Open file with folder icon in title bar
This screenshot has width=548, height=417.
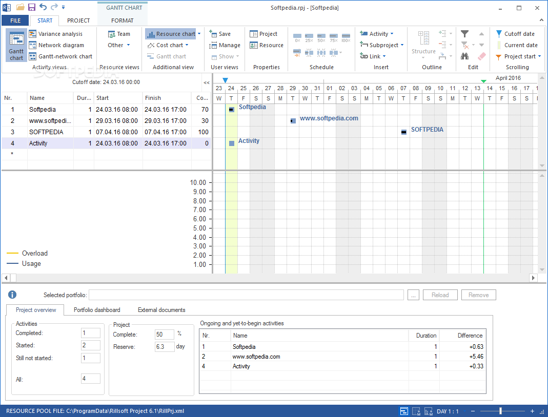[21, 7]
